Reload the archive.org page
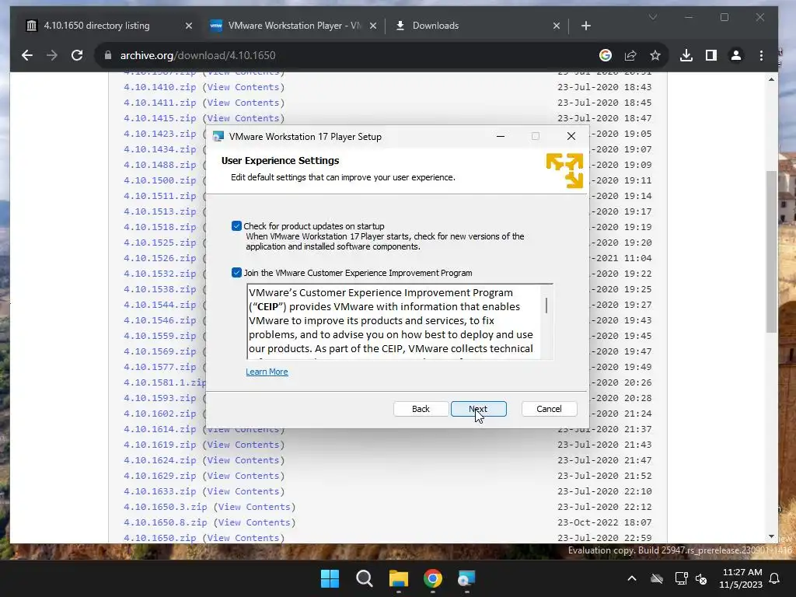Viewport: 796px width, 597px height. point(77,55)
